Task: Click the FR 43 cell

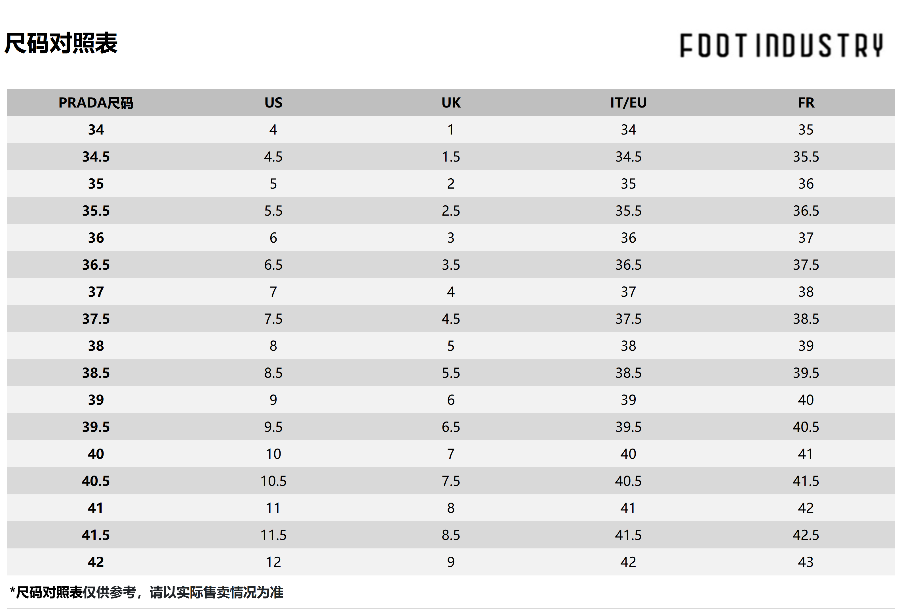Action: pyautogui.click(x=806, y=562)
